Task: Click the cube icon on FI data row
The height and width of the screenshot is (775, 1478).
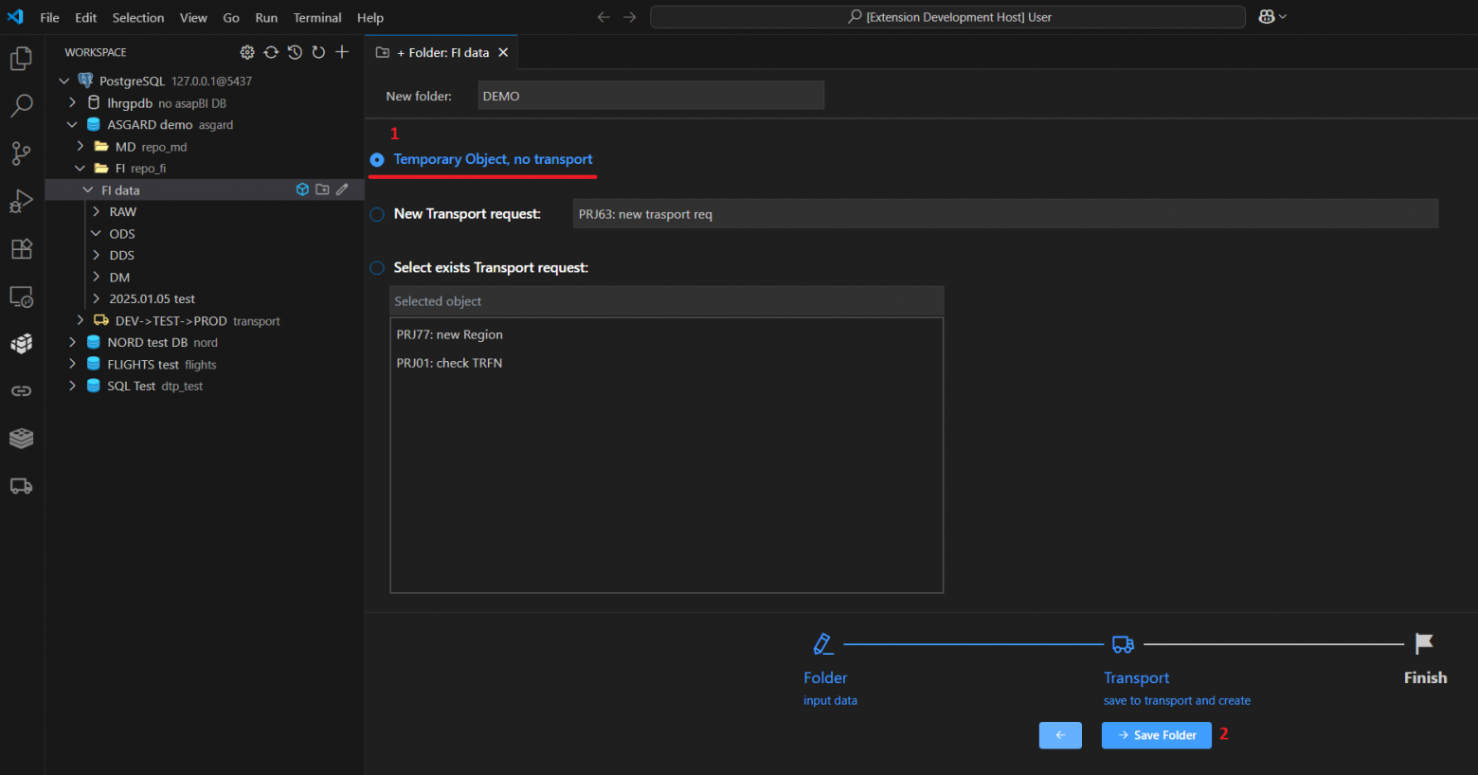Action: pos(302,189)
